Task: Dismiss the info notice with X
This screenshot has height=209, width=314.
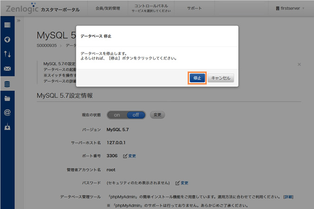Action: (x=299, y=65)
